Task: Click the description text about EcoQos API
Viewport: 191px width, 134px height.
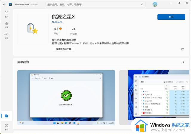Action: pyautogui.click(x=91, y=43)
